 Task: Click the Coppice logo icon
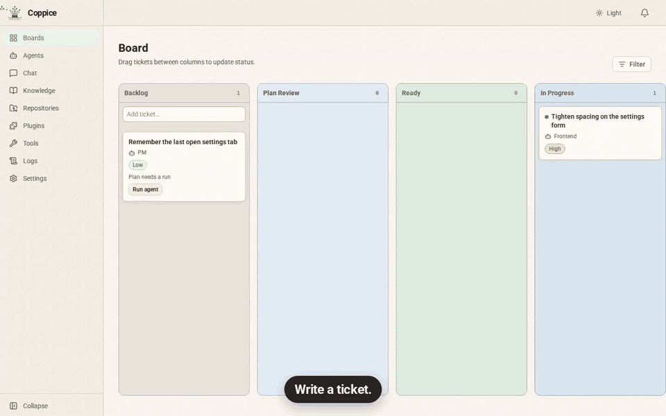click(x=15, y=12)
